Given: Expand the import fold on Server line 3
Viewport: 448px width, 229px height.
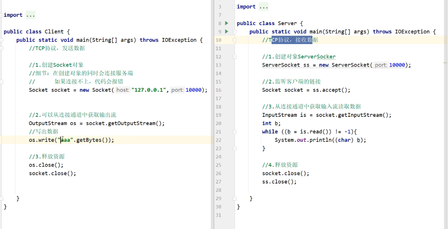Looking at the screenshot, I should 235,7.
